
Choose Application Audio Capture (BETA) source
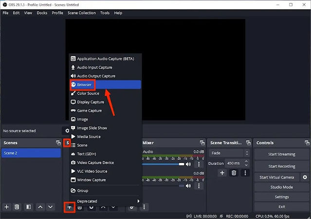[x=105, y=59]
